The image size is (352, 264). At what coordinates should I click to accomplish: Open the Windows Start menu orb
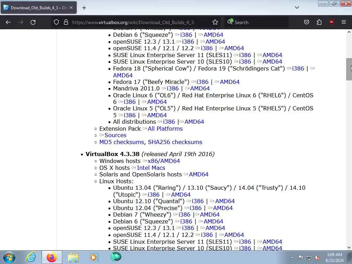(x=9, y=257)
